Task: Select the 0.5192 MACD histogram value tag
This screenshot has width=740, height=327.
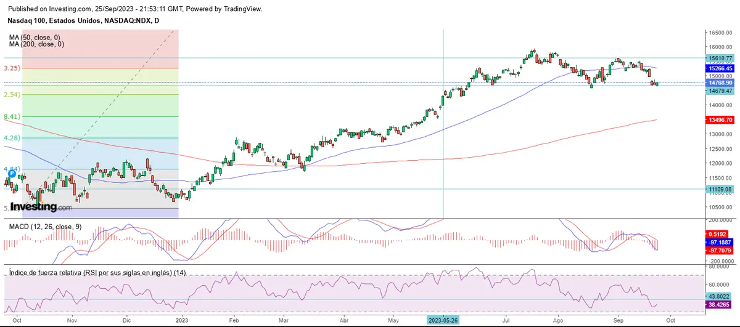Action: click(720, 235)
